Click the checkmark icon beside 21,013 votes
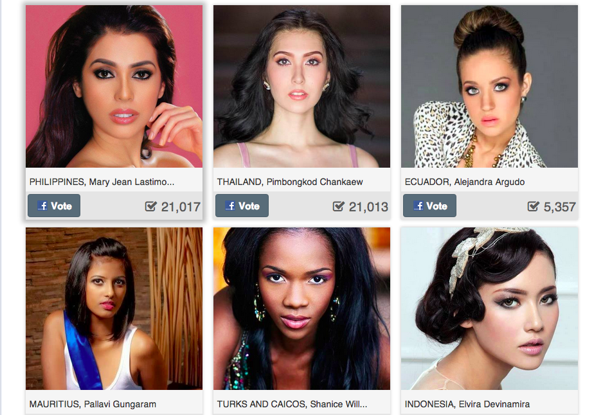The image size is (594, 415). (x=338, y=206)
